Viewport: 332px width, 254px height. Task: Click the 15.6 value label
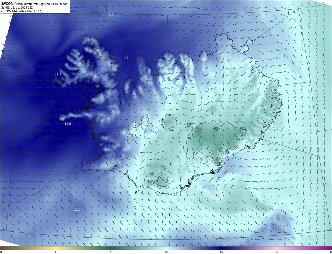pos(68,124)
